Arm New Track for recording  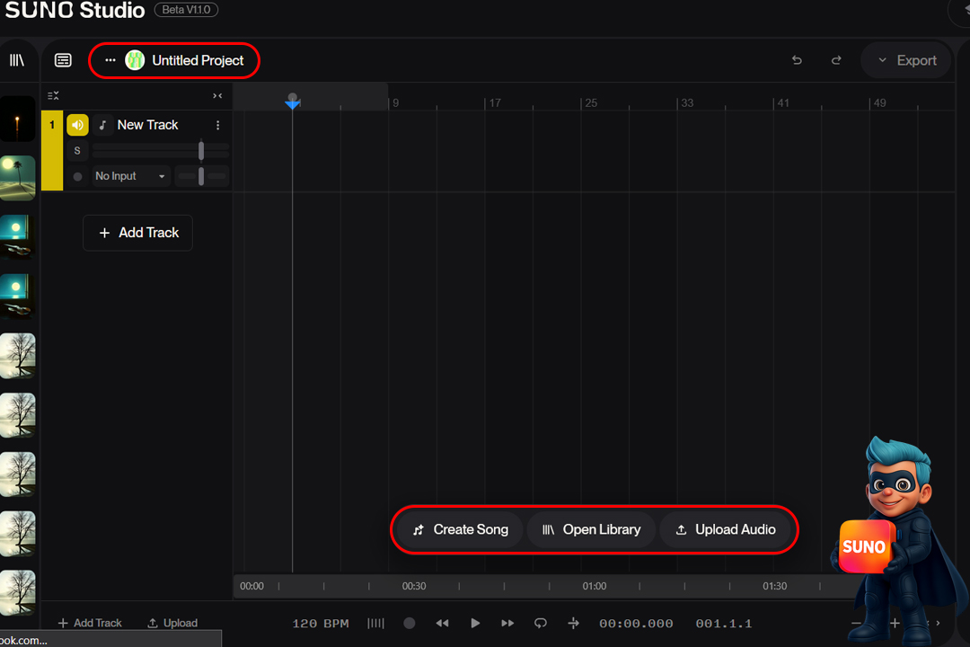point(79,176)
